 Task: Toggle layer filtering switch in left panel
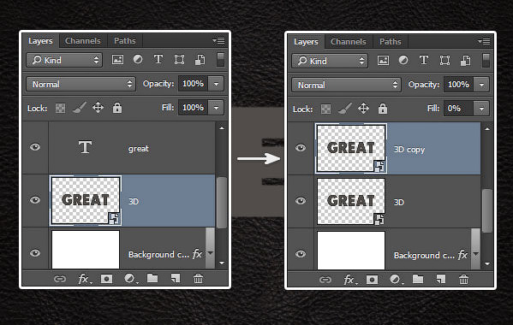tap(221, 60)
